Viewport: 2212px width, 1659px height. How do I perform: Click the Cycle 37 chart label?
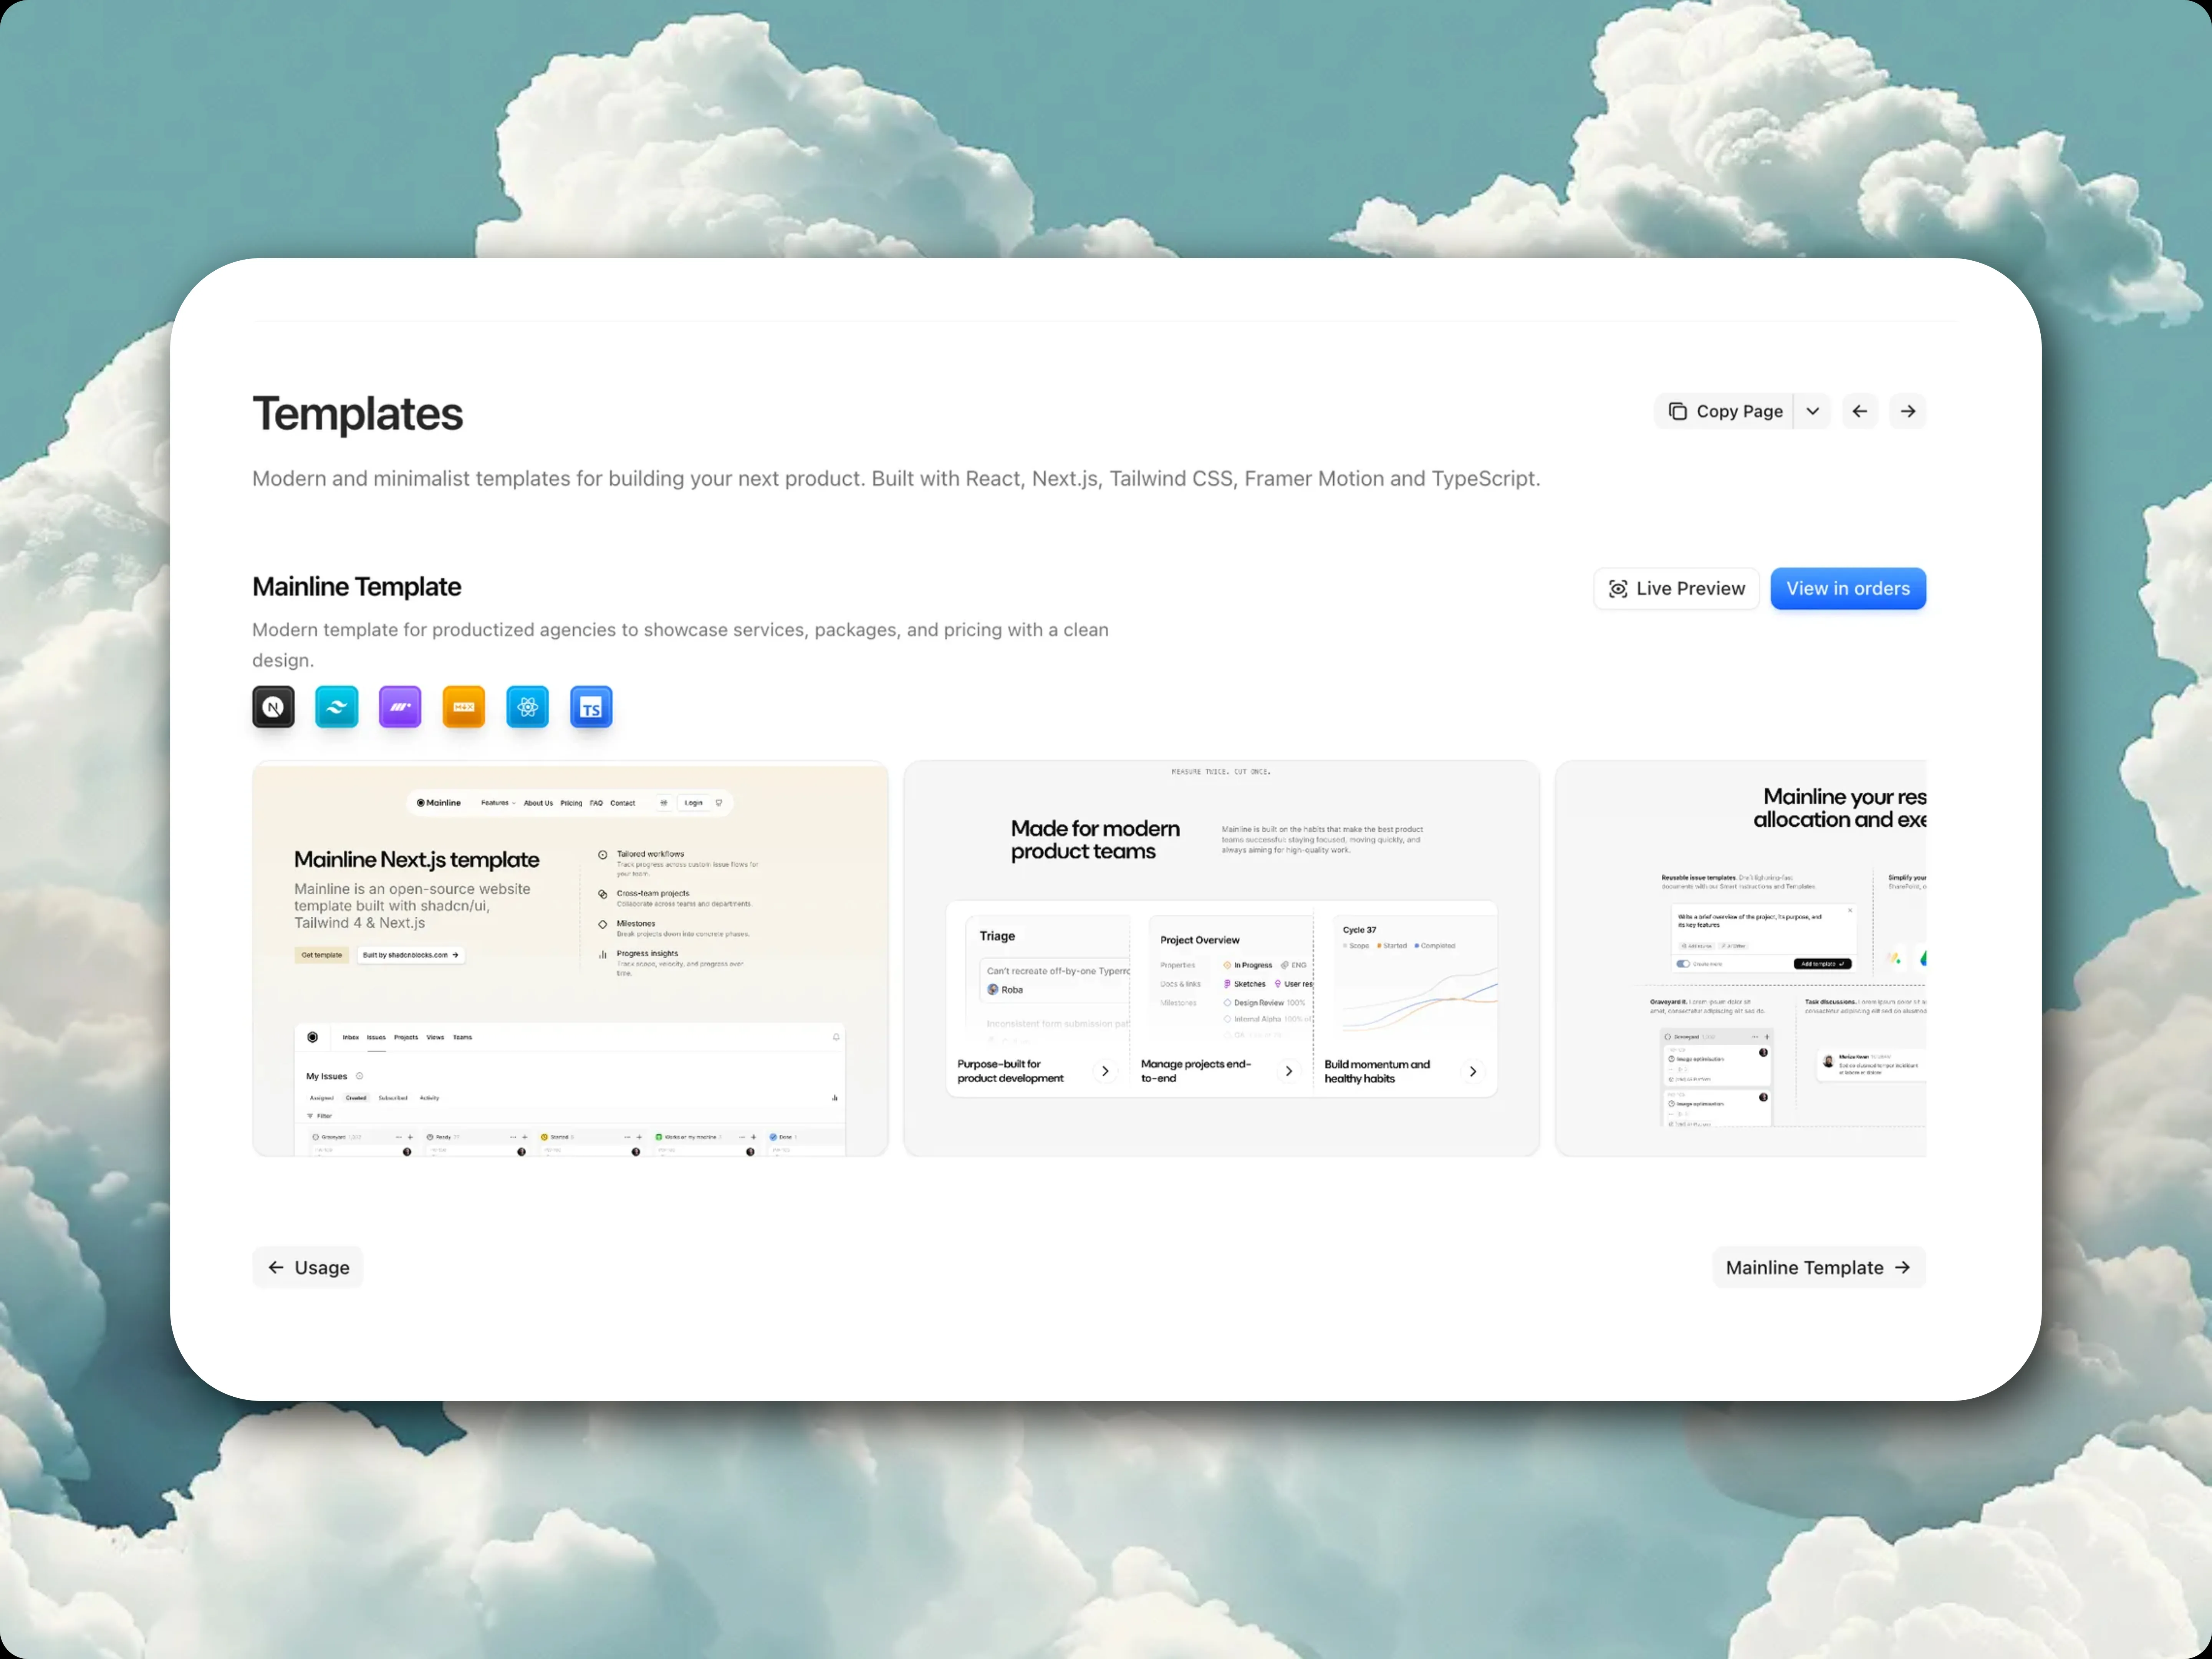(x=1359, y=930)
